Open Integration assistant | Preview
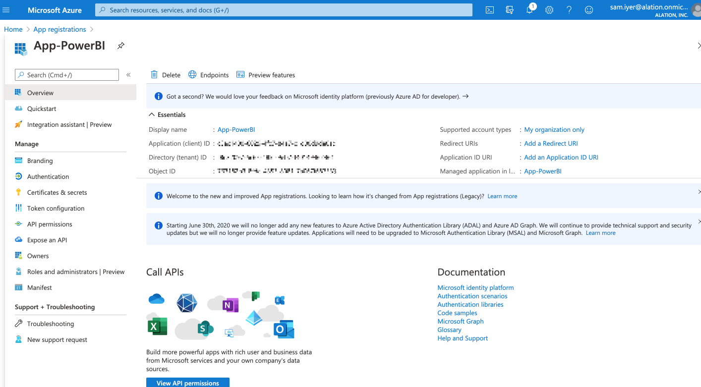This screenshot has height=387, width=701. tap(70, 124)
